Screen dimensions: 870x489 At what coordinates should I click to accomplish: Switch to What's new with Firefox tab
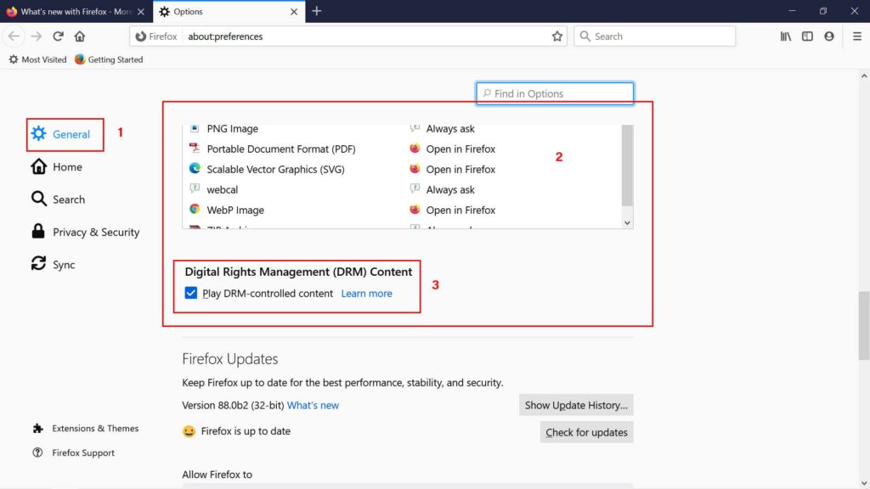coord(76,11)
